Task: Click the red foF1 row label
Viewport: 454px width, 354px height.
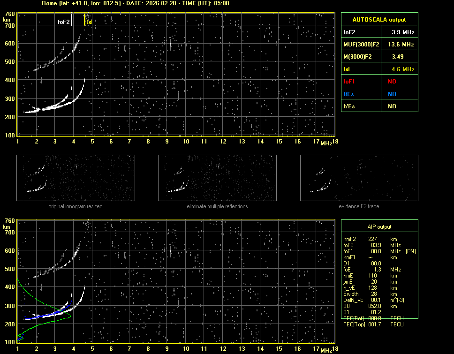Action: click(x=350, y=81)
